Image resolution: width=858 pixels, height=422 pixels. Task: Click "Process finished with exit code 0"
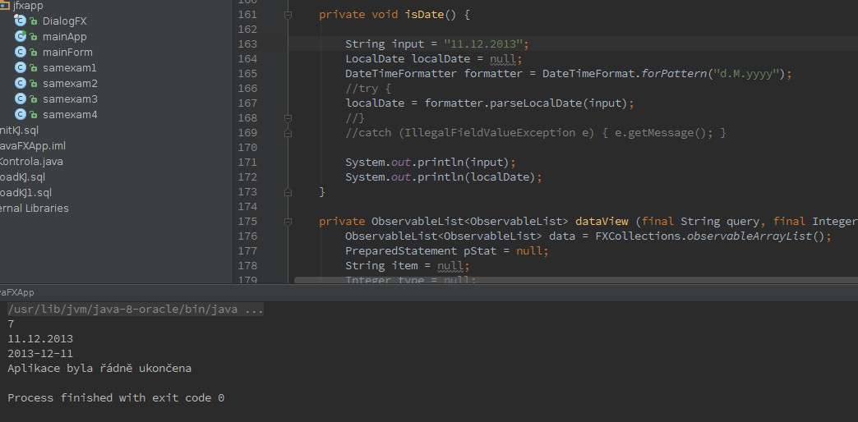click(116, 397)
